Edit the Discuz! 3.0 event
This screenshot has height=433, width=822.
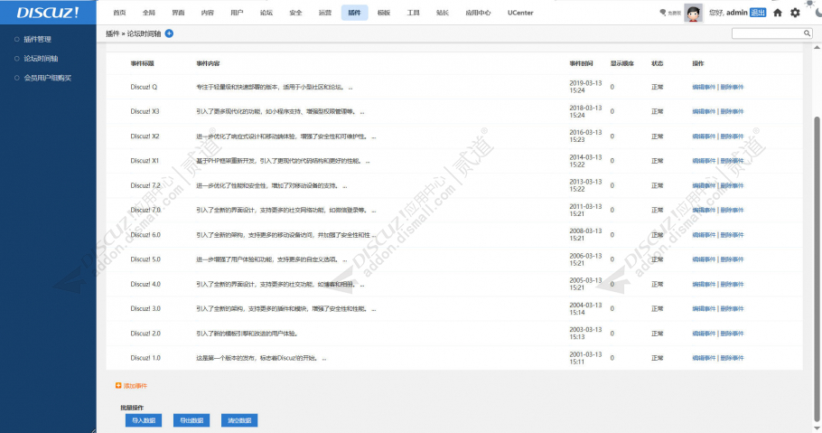pyautogui.click(x=704, y=308)
